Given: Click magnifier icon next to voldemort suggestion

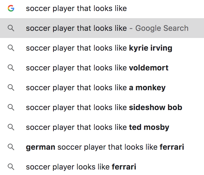Looking at the screenshot, I should pos(11,68).
